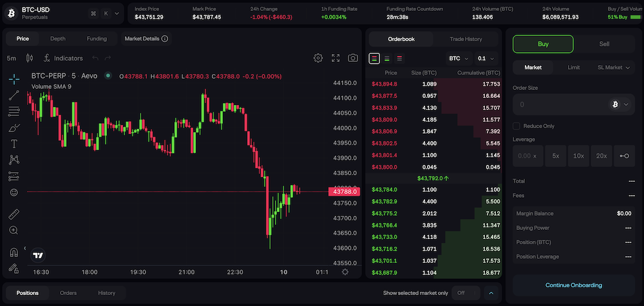Open chart settings gear
644x306 pixels.
[x=318, y=58]
